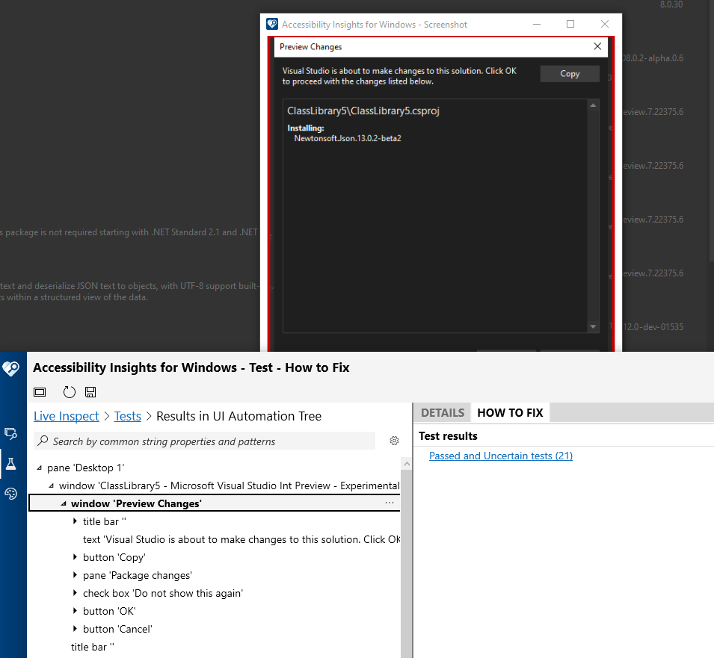Expand the pane 'Package changes' node
This screenshot has width=714, height=658.
[x=75, y=575]
